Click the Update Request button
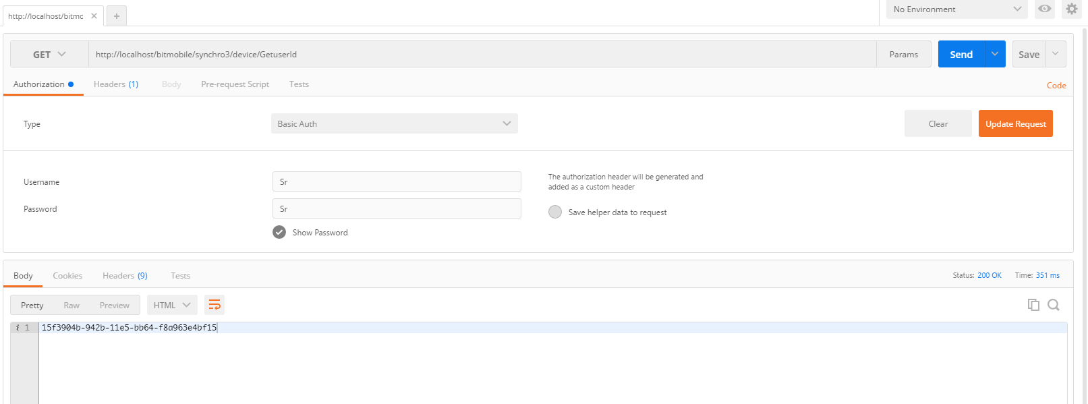The width and height of the screenshot is (1088, 404). 1015,124
